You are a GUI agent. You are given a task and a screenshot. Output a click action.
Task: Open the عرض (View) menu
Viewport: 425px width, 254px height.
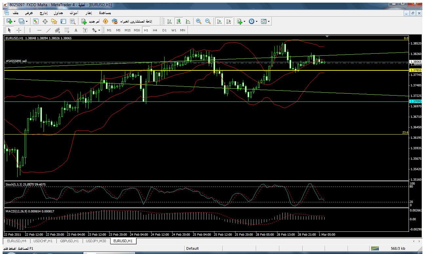(x=29, y=13)
